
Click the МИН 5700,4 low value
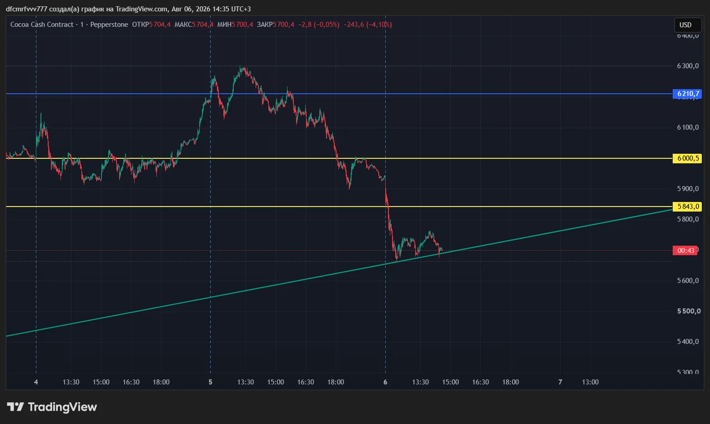pos(235,25)
